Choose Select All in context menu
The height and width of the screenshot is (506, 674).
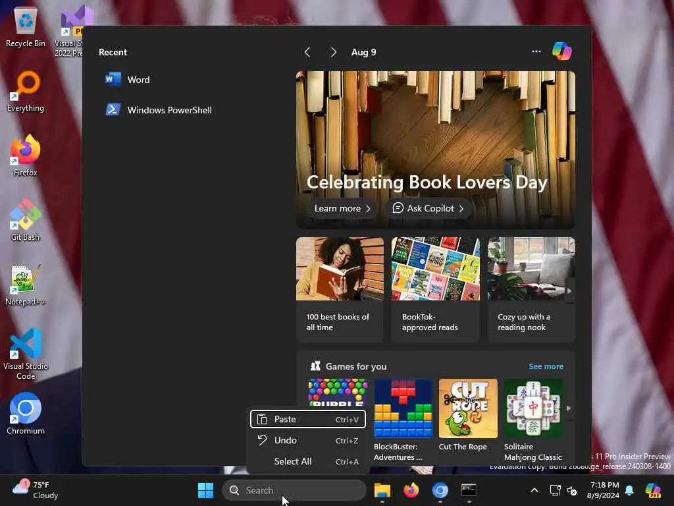coord(308,461)
